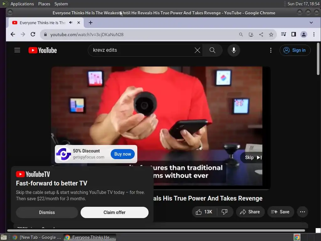Viewport: 321px width, 241px height.
Task: Expand the tab search dropdown arrow
Action: (x=311, y=23)
